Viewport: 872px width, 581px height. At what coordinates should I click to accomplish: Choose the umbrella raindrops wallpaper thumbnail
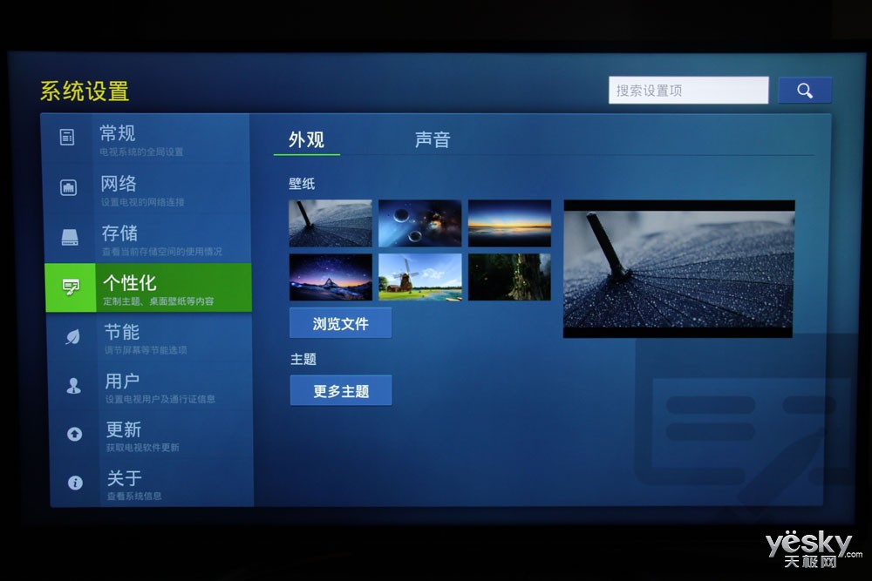click(x=330, y=224)
